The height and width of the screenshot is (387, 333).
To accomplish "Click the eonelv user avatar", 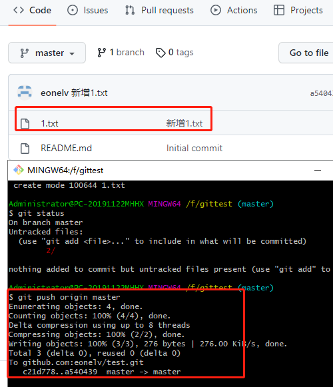I will click(25, 93).
